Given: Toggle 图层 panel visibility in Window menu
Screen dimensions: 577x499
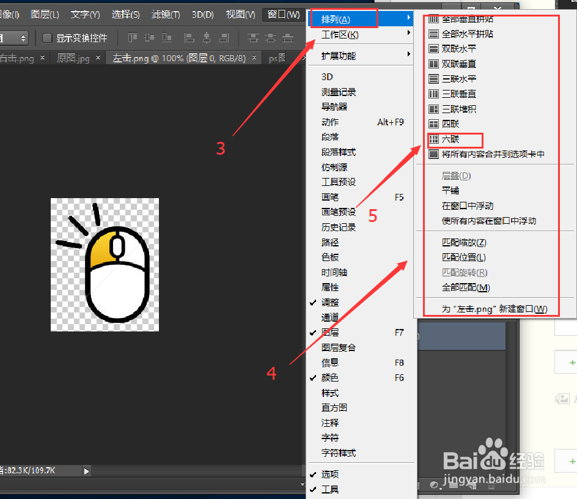Looking at the screenshot, I should point(330,332).
